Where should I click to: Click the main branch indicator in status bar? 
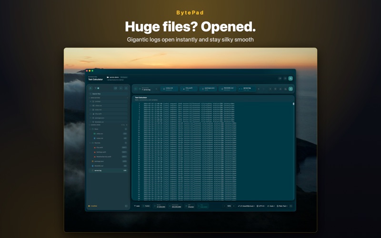(137, 206)
